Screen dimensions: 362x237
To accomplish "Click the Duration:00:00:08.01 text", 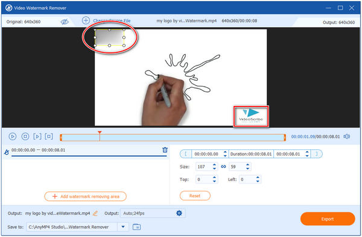I will (x=251, y=154).
